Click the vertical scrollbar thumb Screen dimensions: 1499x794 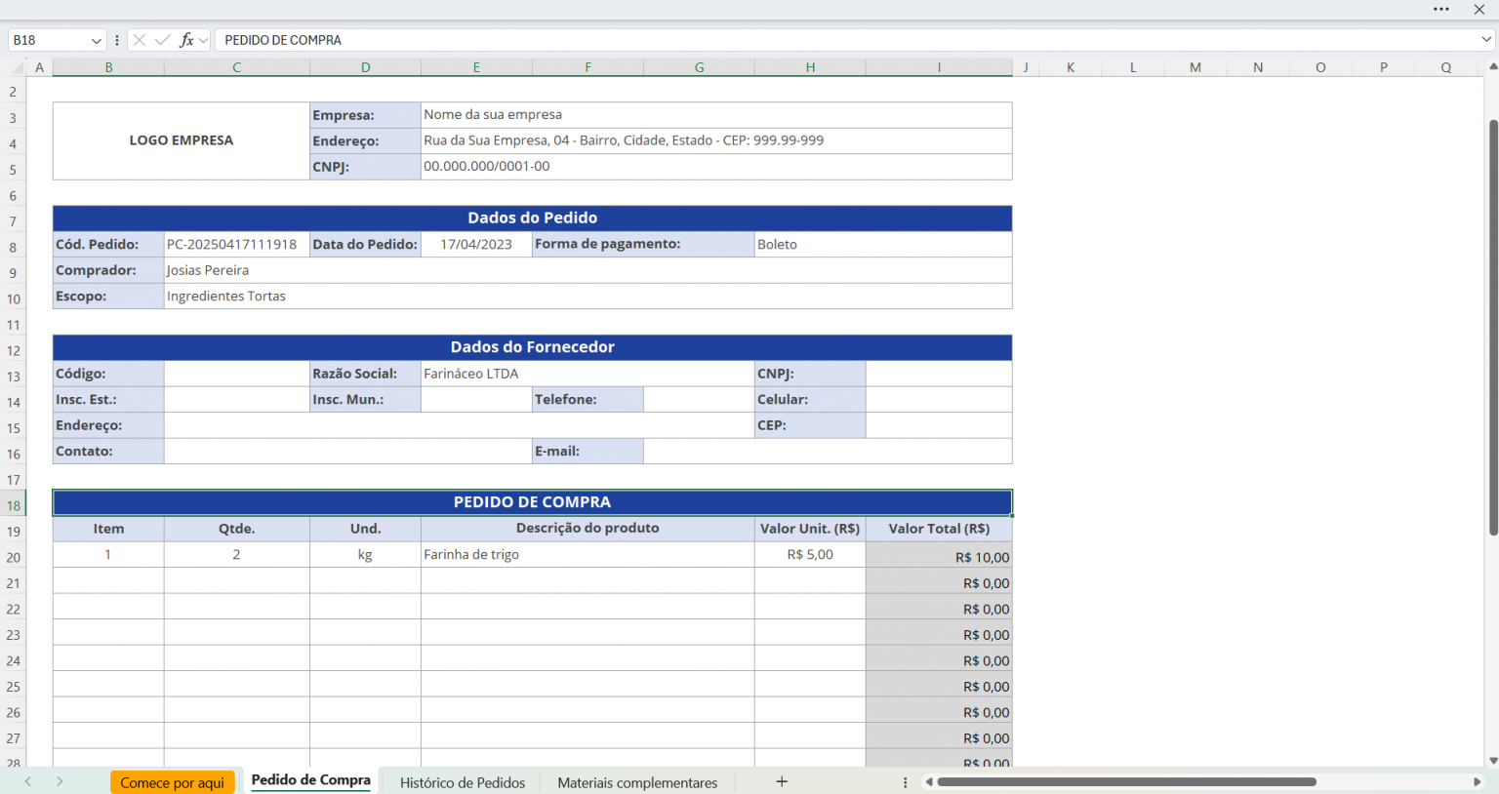[x=1492, y=327]
